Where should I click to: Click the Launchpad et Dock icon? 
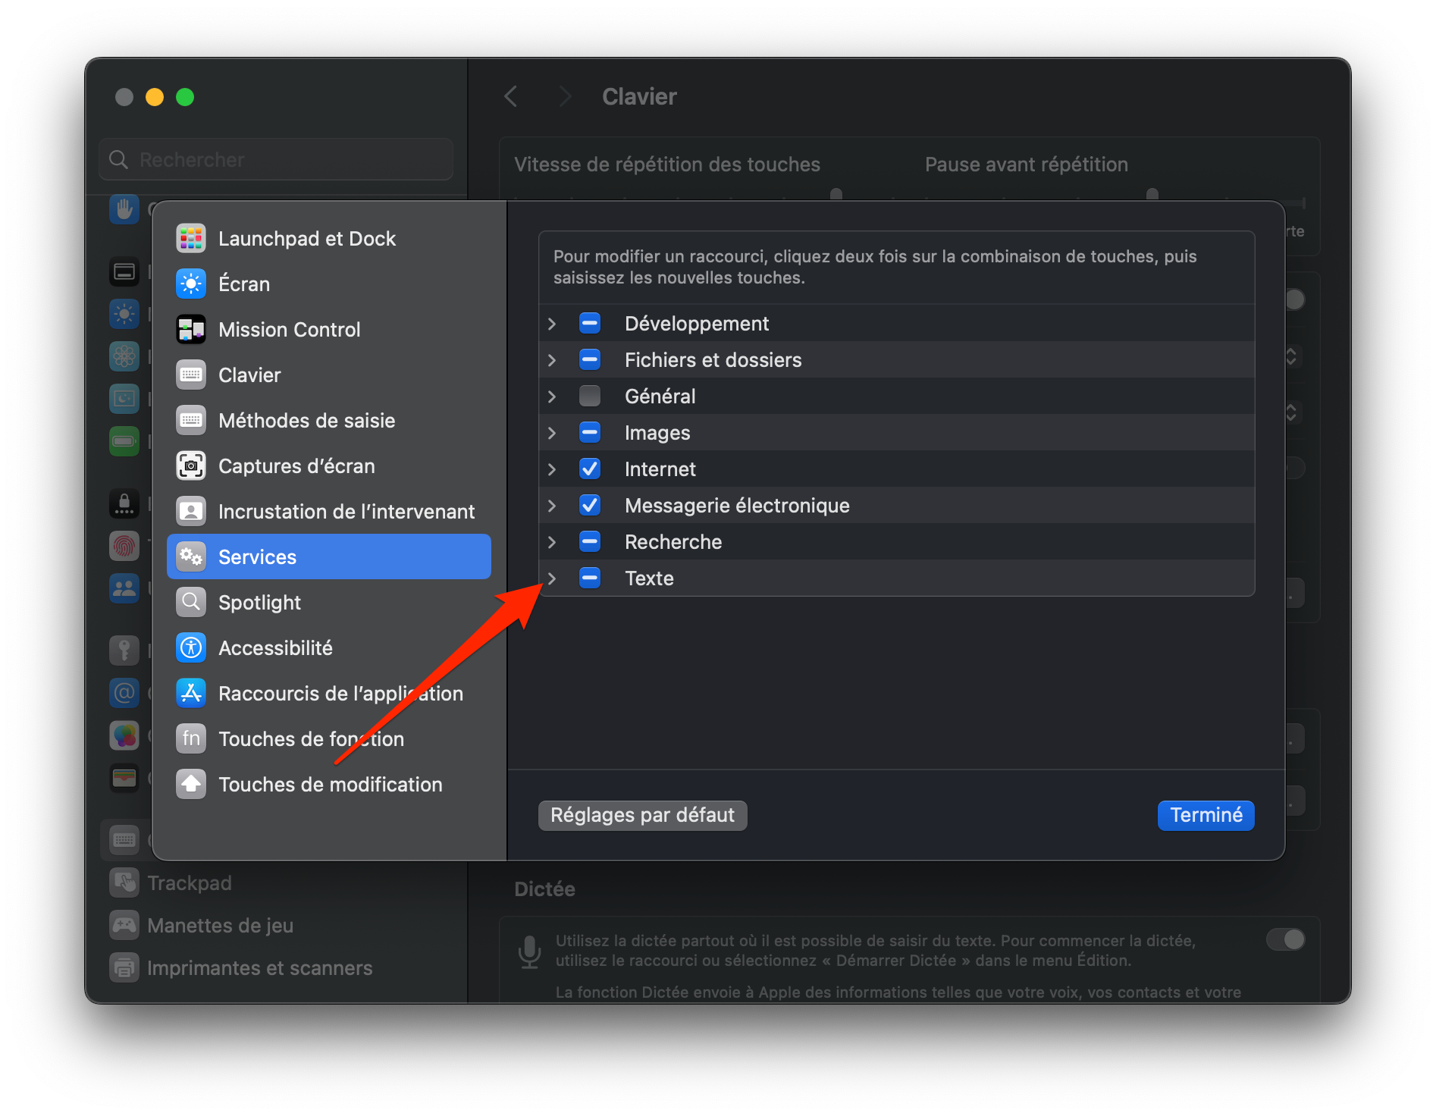pyautogui.click(x=191, y=238)
